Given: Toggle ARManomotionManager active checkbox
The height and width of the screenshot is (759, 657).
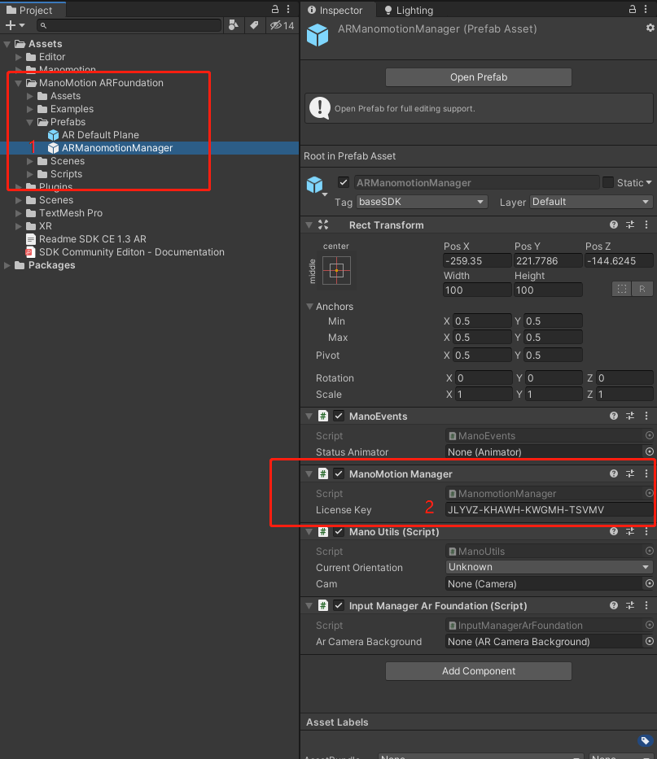Looking at the screenshot, I should (344, 182).
